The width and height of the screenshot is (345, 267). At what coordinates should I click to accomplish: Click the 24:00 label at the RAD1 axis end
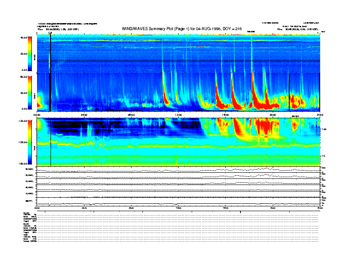[x=320, y=115]
